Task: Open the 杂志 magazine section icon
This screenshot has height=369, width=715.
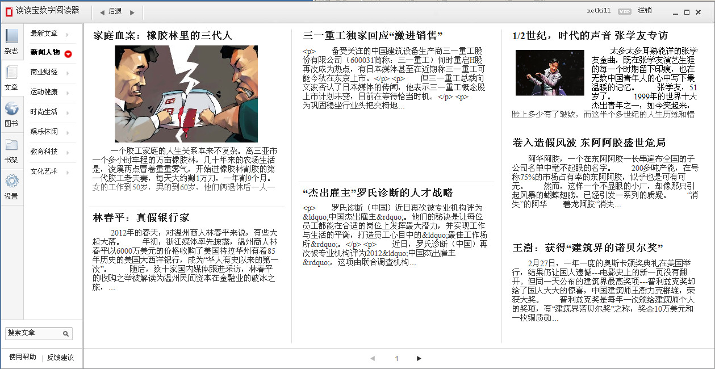Action: click(11, 36)
